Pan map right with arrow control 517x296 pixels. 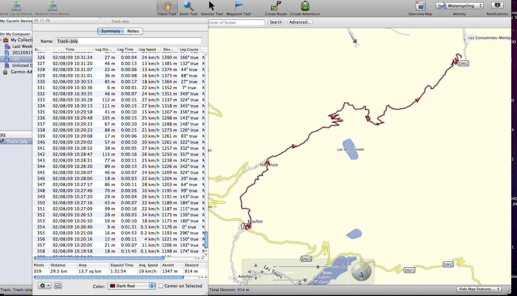(262, 272)
